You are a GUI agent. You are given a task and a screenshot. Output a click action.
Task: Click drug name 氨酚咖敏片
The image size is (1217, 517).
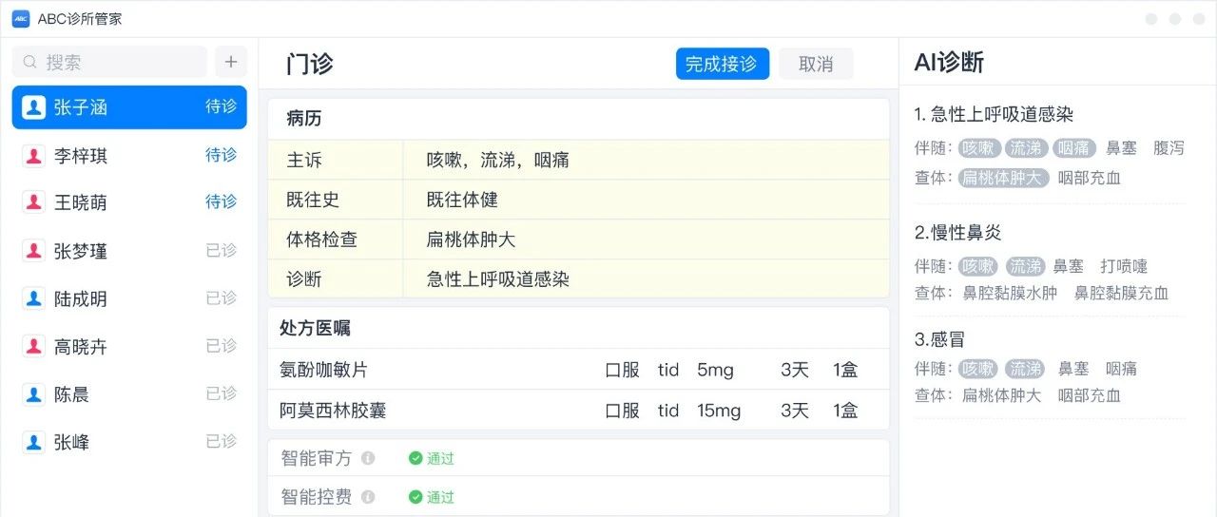point(324,370)
